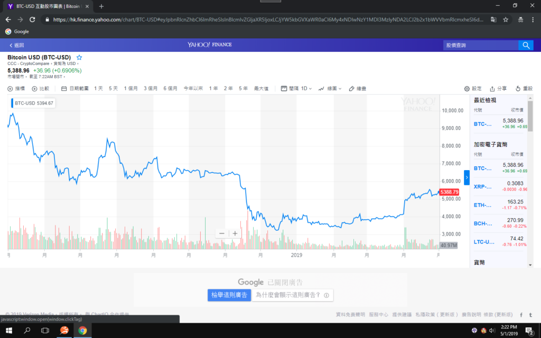Click the 40.97M volume label
The height and width of the screenshot is (338, 541).
449,245
